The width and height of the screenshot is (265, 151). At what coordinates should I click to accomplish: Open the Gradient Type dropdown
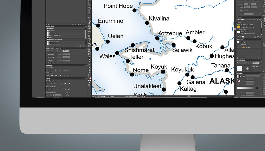coord(254,76)
